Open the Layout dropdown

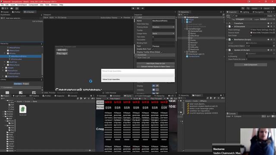coord(269,8)
